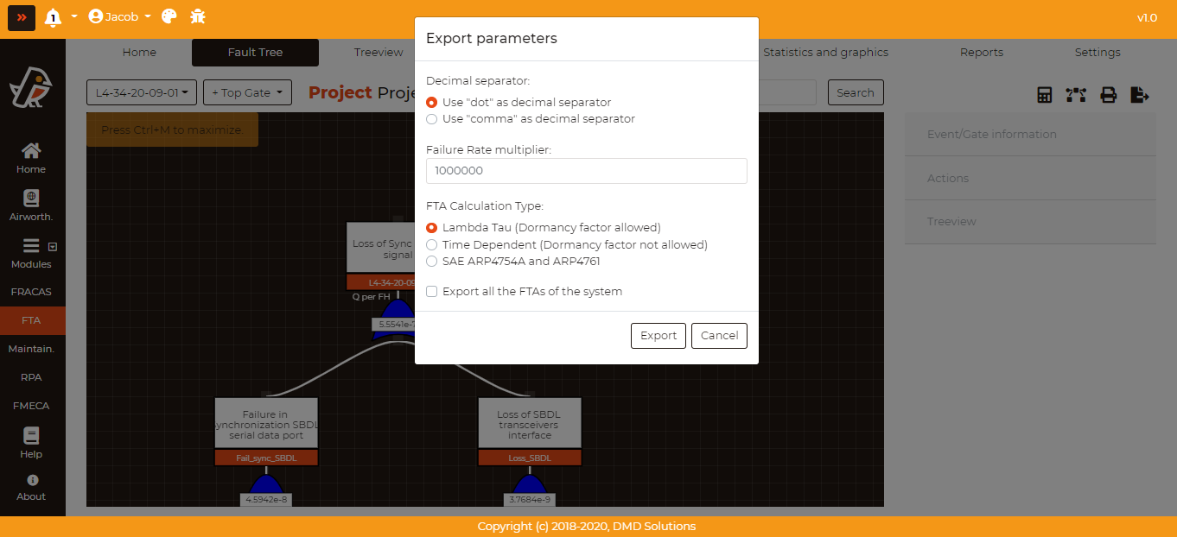The image size is (1177, 537).
Task: Select "comma" as decimal separator
Action: [432, 119]
